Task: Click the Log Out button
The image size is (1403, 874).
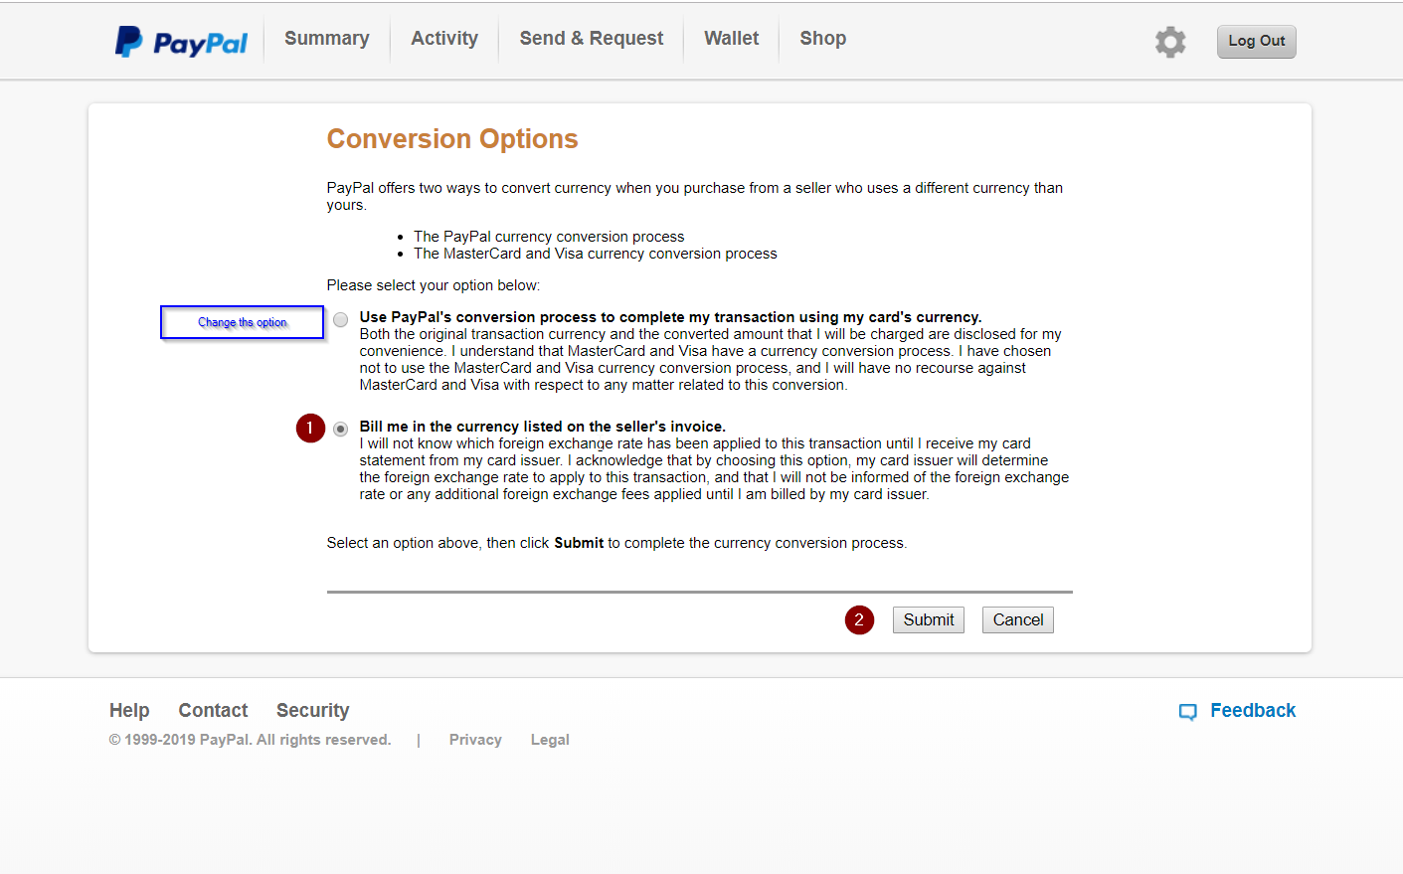Action: point(1256,42)
